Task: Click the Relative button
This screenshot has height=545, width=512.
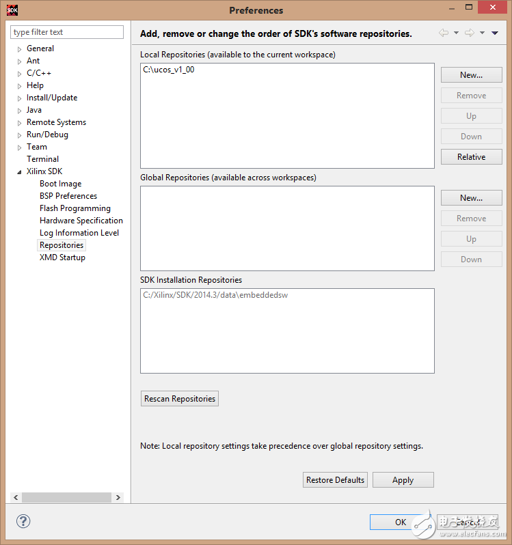Action: pyautogui.click(x=471, y=157)
